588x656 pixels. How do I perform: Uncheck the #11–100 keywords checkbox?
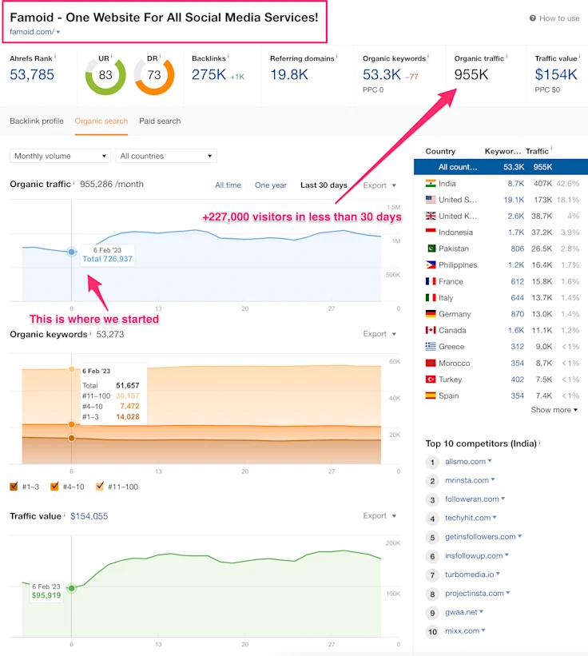(x=100, y=487)
